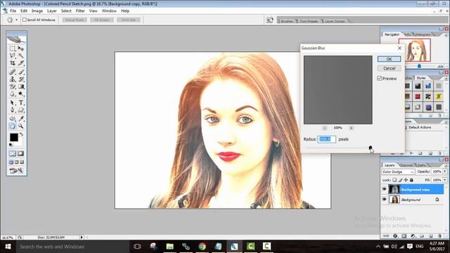Click Jump to ImageReady icon
Image resolution: width=450 pixels, height=253 pixels.
point(16,171)
